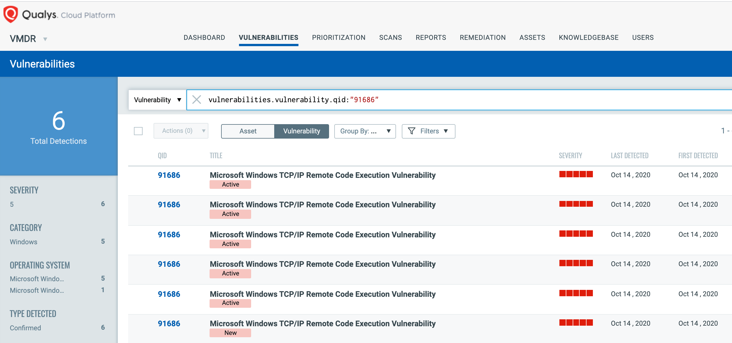Select severity level 5 in the sidebar
The image size is (732, 343).
(12, 204)
